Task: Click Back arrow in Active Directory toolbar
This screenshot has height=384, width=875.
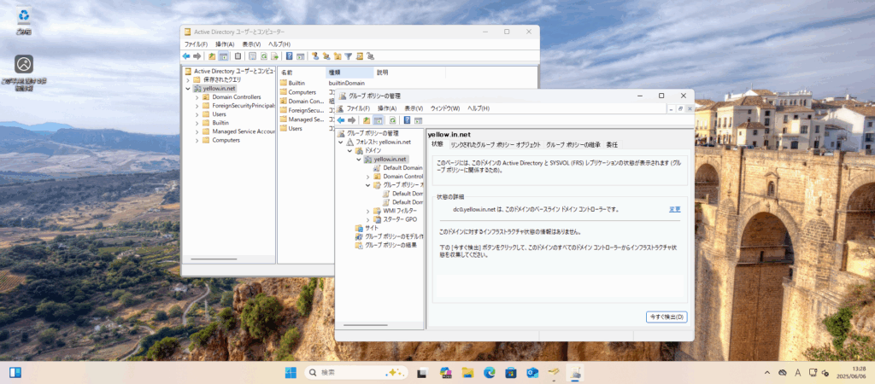Action: 186,55
